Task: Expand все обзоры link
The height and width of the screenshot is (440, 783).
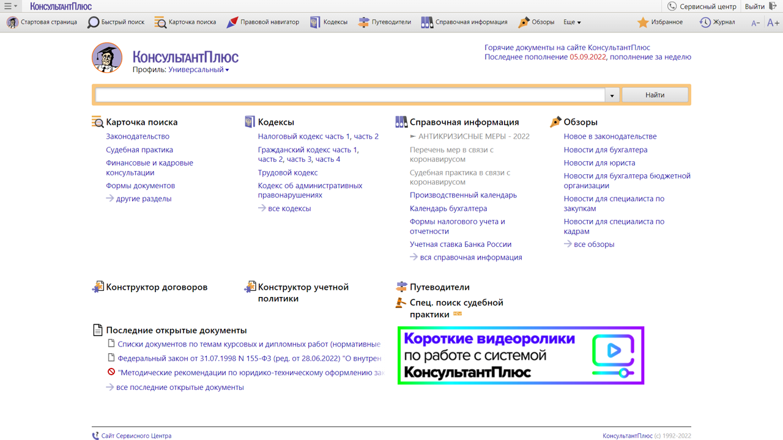Action: pos(589,244)
